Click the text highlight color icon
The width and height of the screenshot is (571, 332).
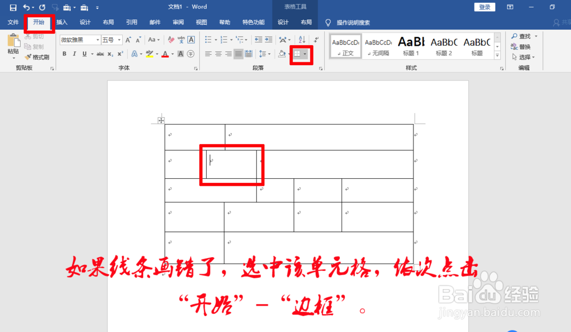148,53
